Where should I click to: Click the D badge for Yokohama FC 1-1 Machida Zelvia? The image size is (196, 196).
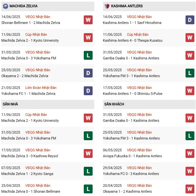[x=88, y=91]
